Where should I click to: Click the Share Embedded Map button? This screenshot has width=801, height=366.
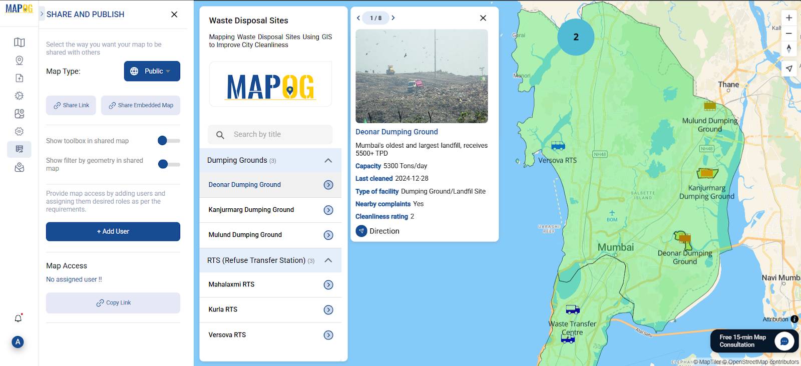click(x=141, y=105)
